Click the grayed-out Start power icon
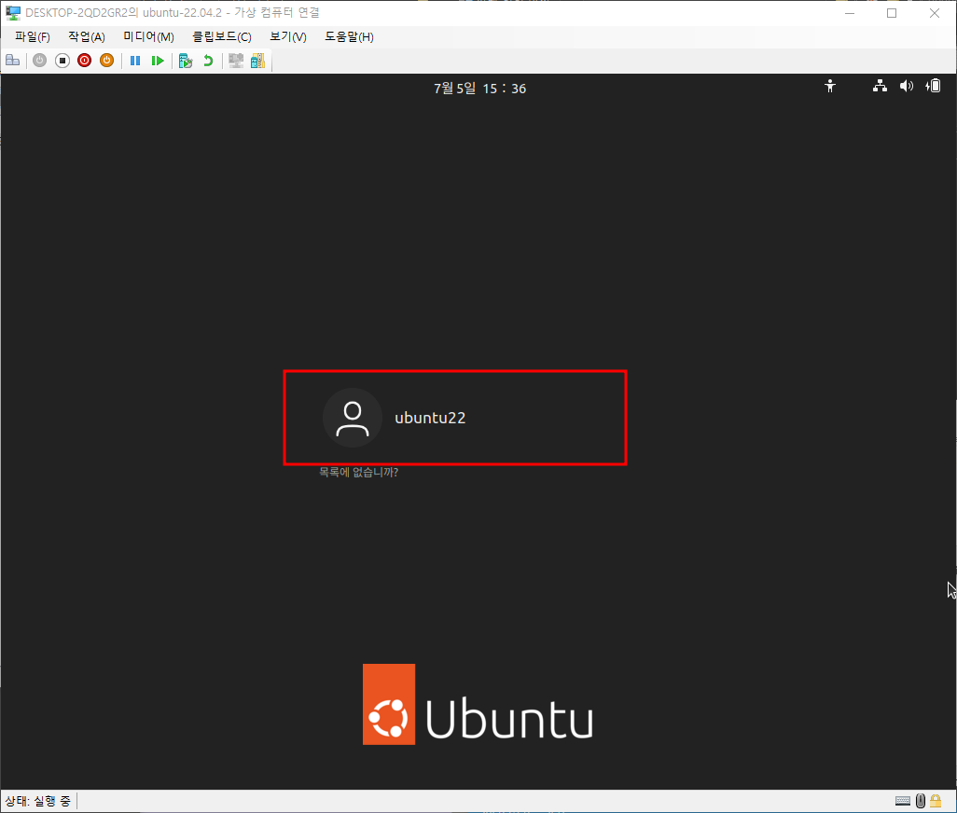This screenshot has width=957, height=813. tap(40, 61)
